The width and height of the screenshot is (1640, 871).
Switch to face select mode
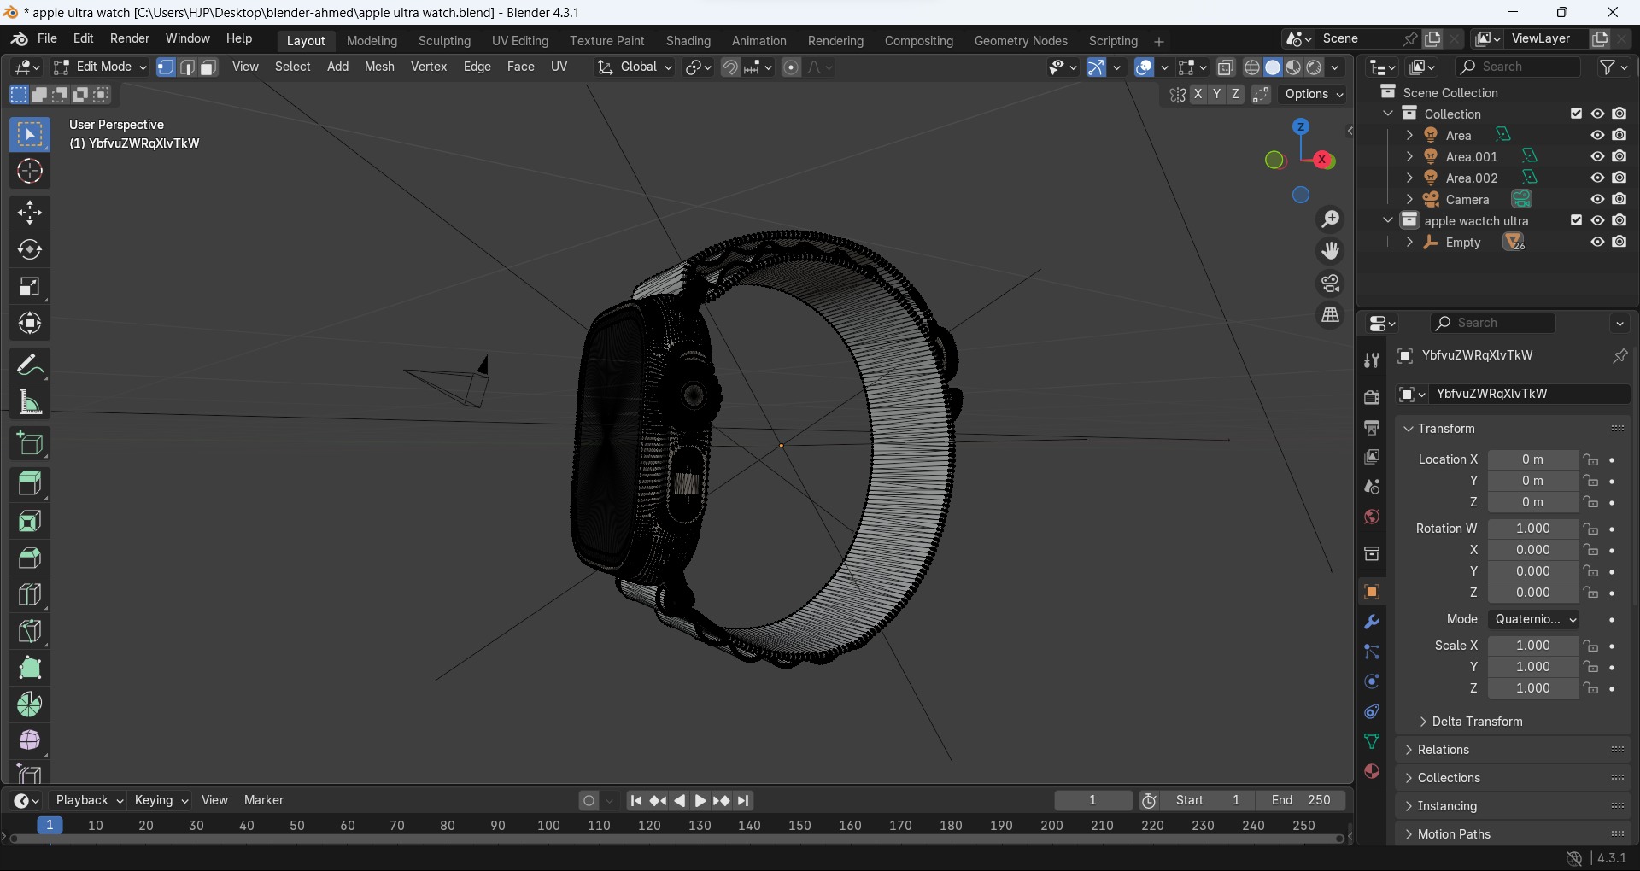[x=208, y=67]
